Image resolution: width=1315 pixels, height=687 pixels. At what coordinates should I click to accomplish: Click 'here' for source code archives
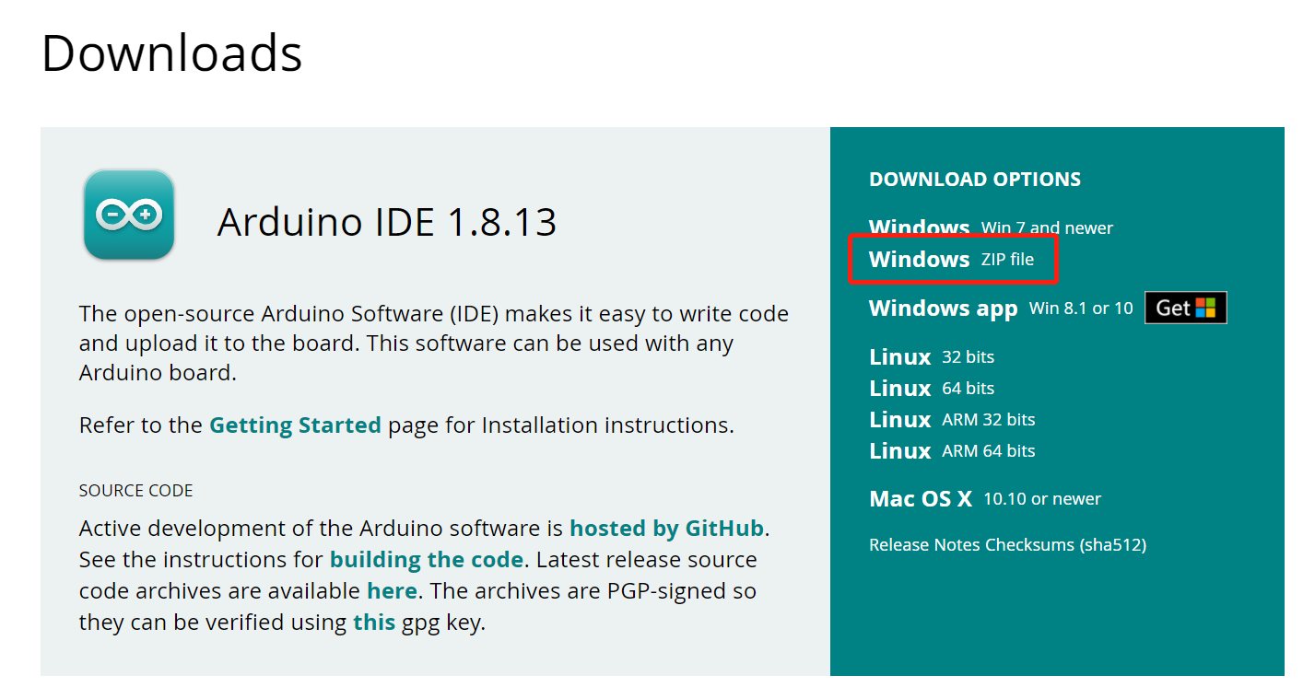click(392, 590)
